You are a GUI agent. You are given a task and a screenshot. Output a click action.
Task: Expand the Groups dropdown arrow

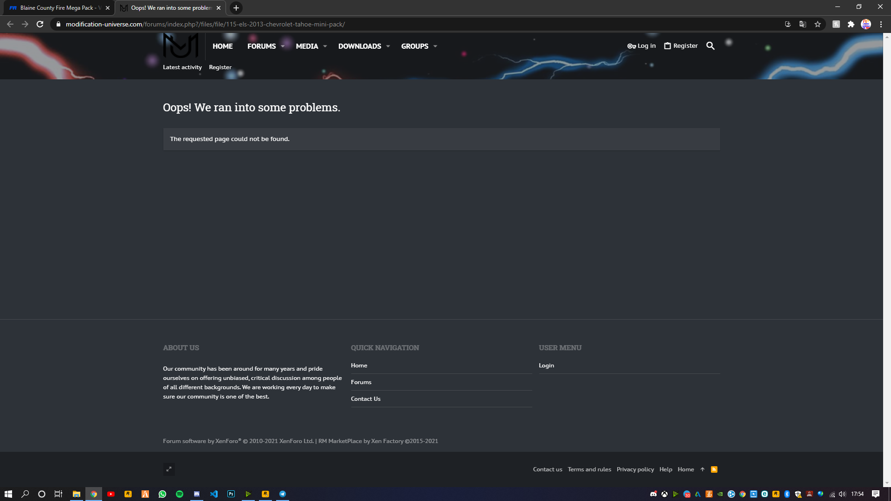pyautogui.click(x=435, y=46)
